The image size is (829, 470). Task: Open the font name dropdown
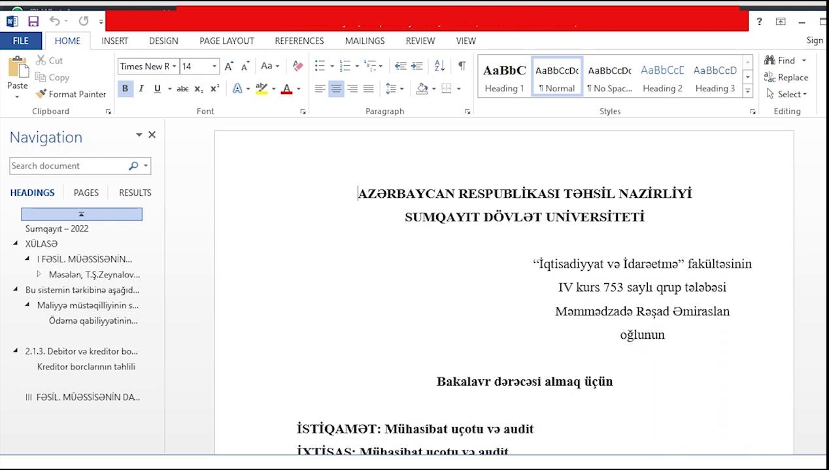tap(175, 66)
